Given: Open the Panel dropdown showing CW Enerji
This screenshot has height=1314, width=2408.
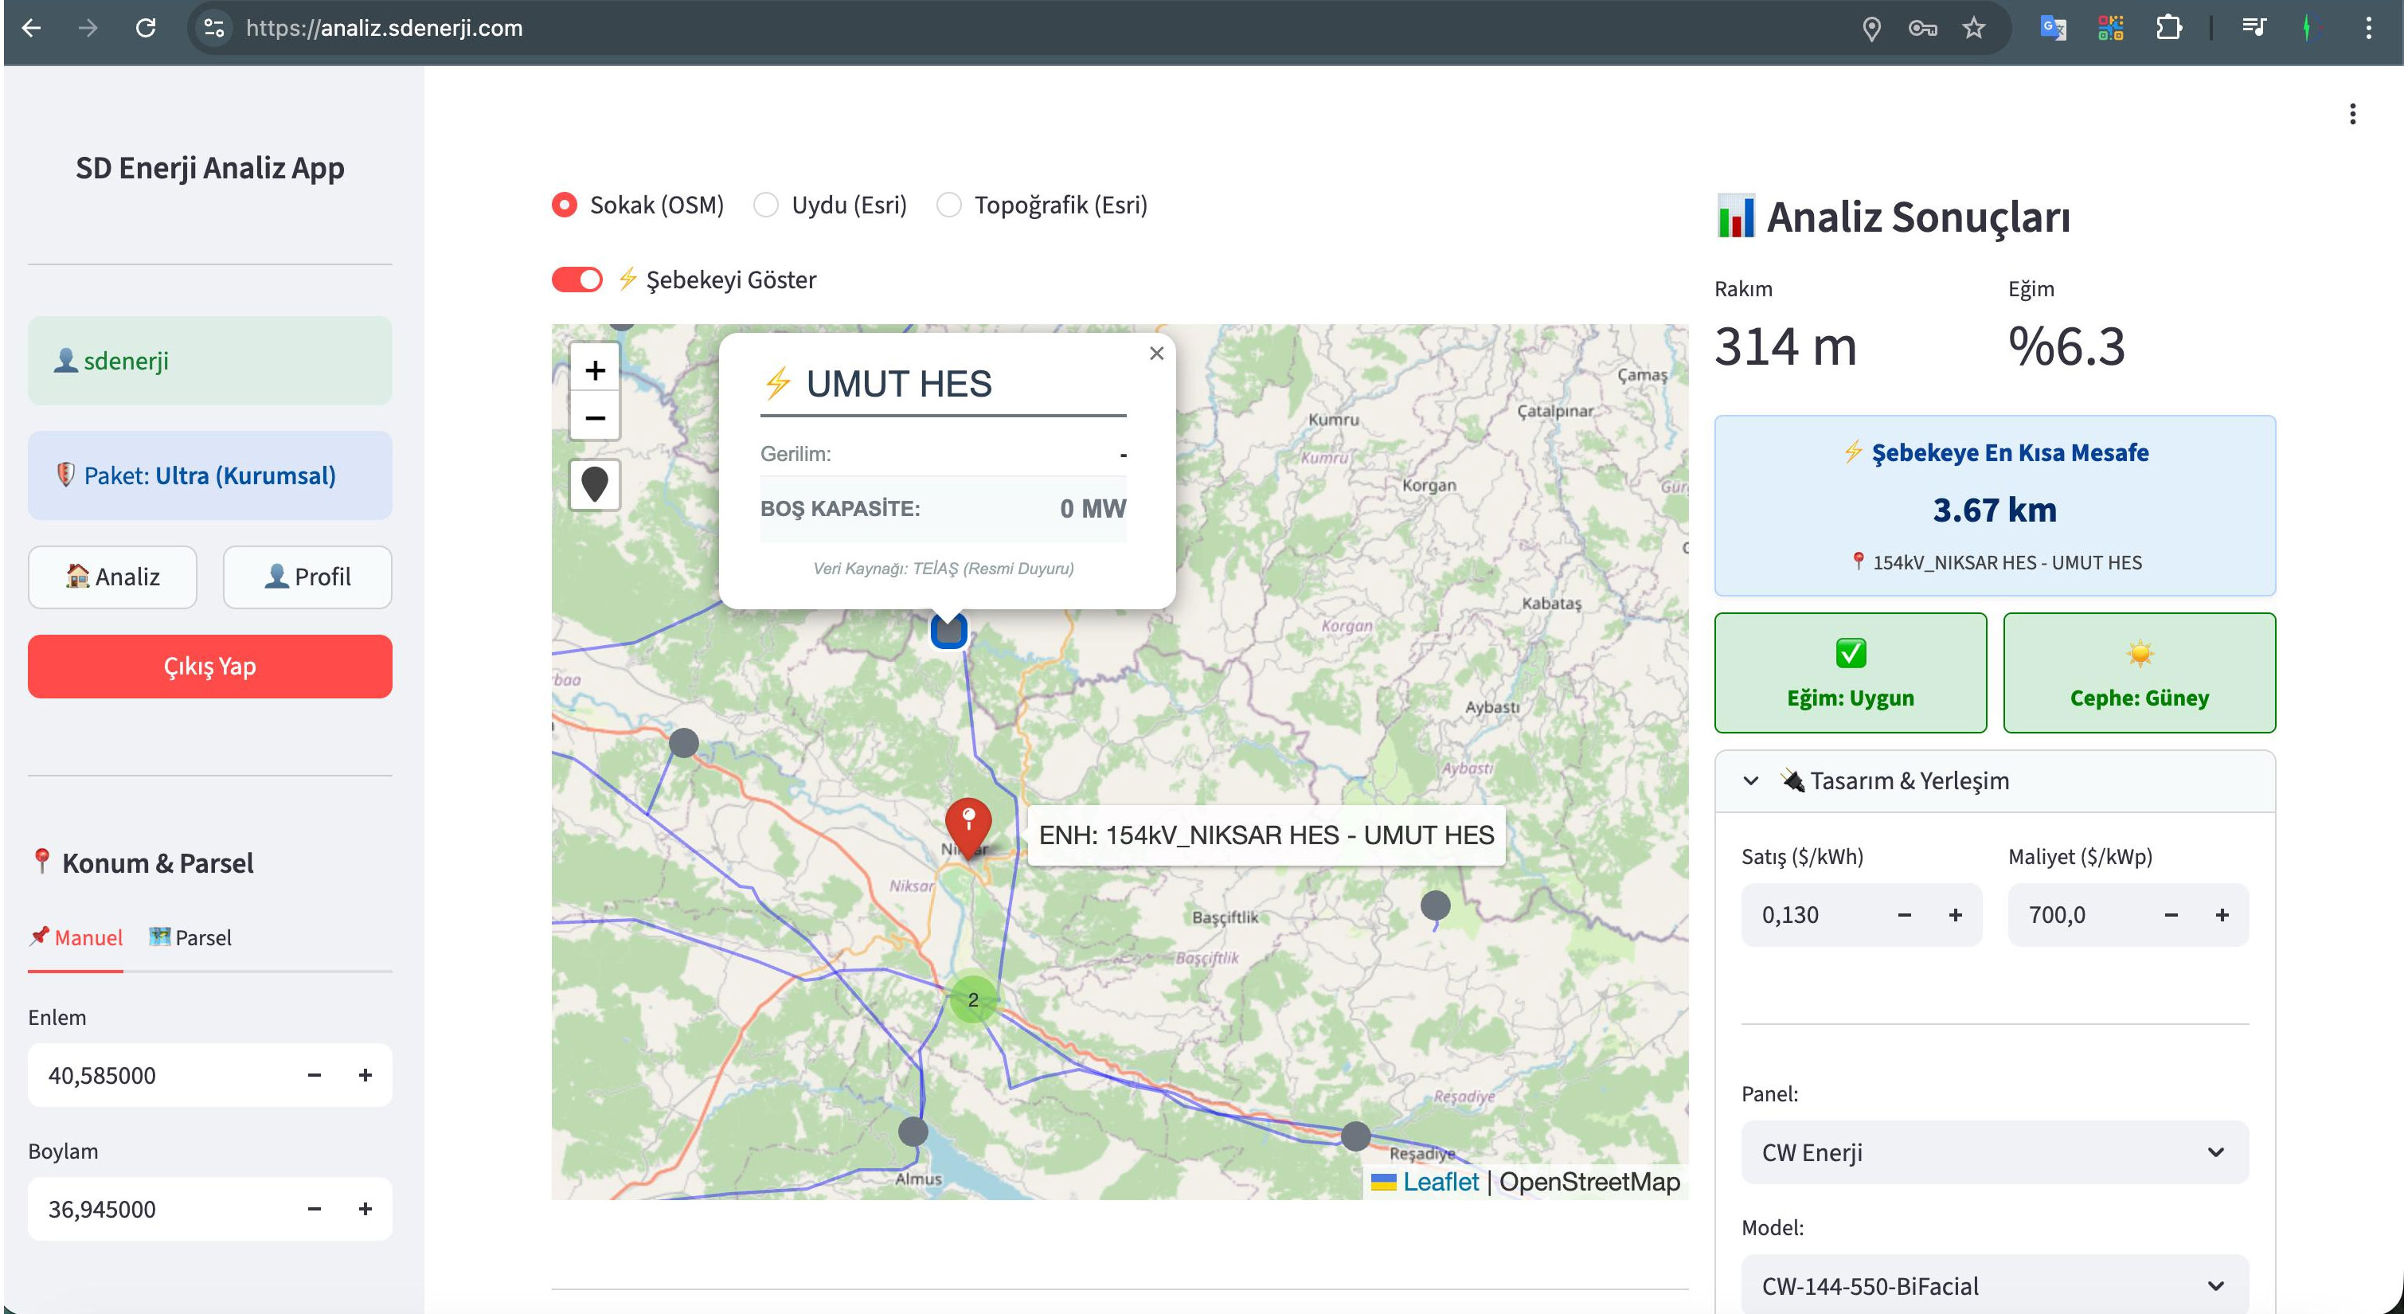Looking at the screenshot, I should click(1995, 1152).
